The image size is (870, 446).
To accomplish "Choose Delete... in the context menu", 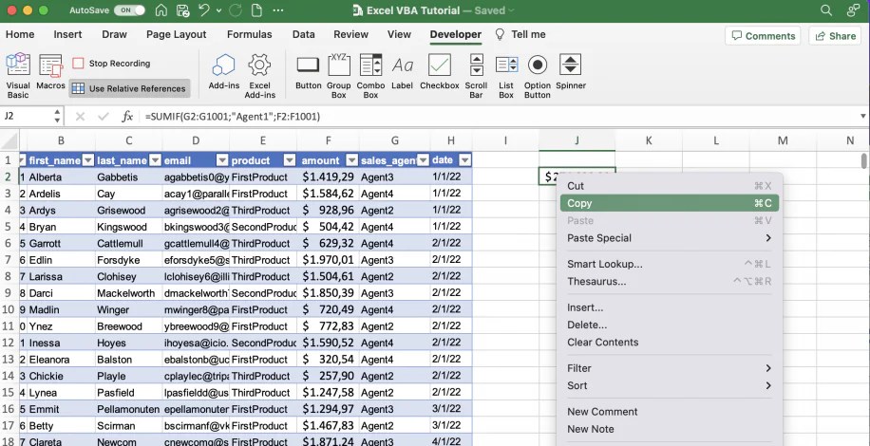I will [x=670, y=325].
